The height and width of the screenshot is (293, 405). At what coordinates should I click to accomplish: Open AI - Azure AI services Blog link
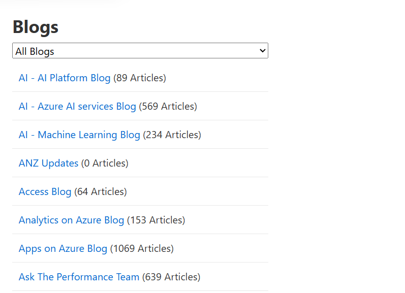pos(77,106)
